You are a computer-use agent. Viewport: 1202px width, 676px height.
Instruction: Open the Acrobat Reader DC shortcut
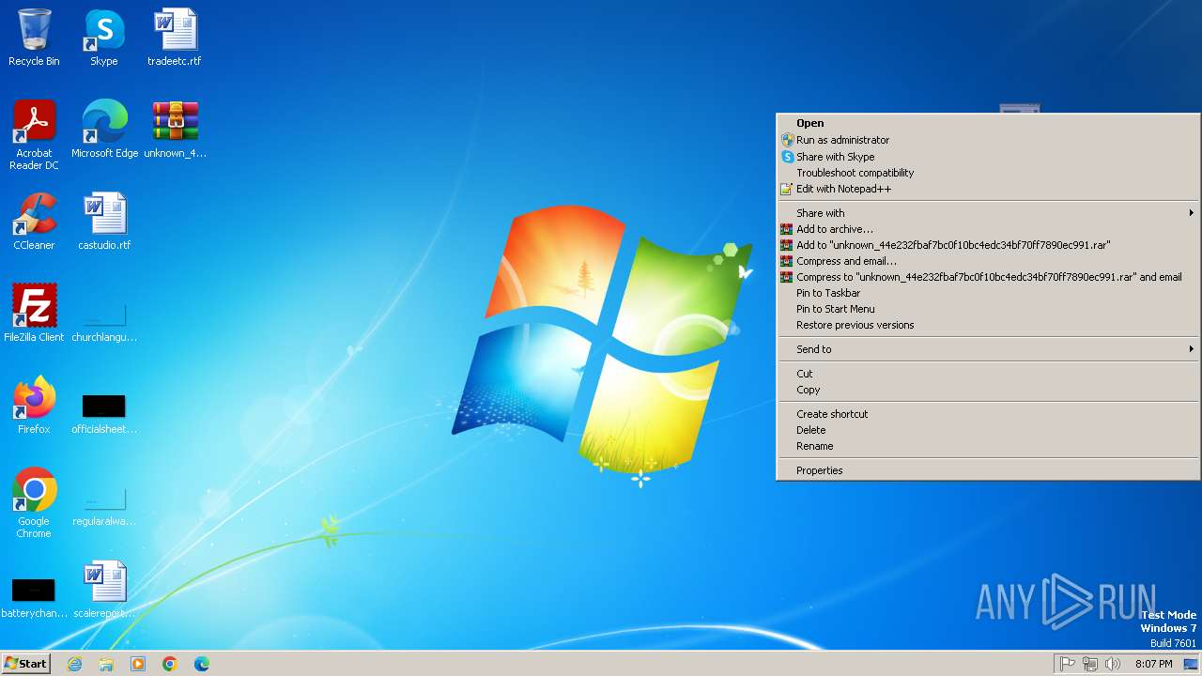pyautogui.click(x=34, y=135)
